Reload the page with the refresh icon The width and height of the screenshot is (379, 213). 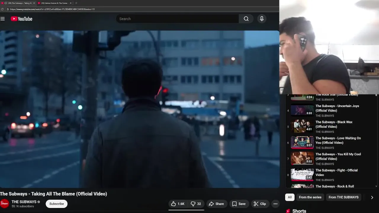[x=2, y=9]
